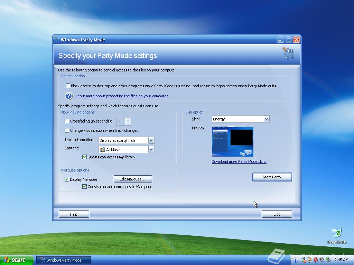
Task: Open Learn more about protecting files link
Action: coord(122,96)
